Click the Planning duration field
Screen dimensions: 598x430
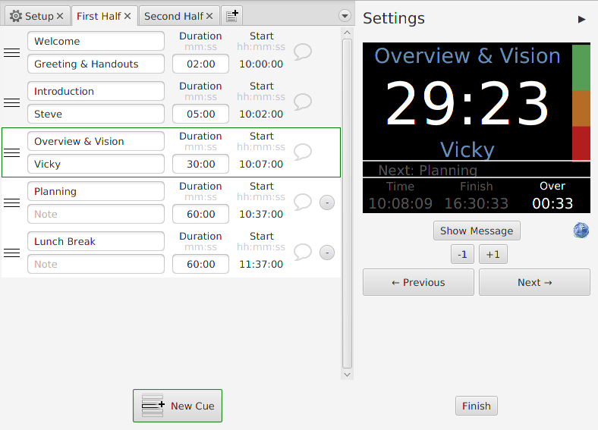(200, 214)
